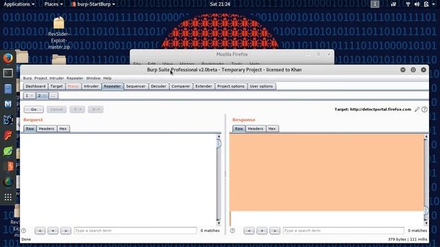The height and width of the screenshot is (247, 440).
Task: Switch to the Dashboard tab
Action: click(35, 86)
